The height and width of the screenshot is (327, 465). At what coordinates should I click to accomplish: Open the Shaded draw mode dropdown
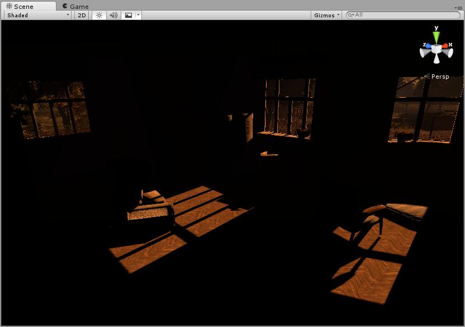pos(37,15)
